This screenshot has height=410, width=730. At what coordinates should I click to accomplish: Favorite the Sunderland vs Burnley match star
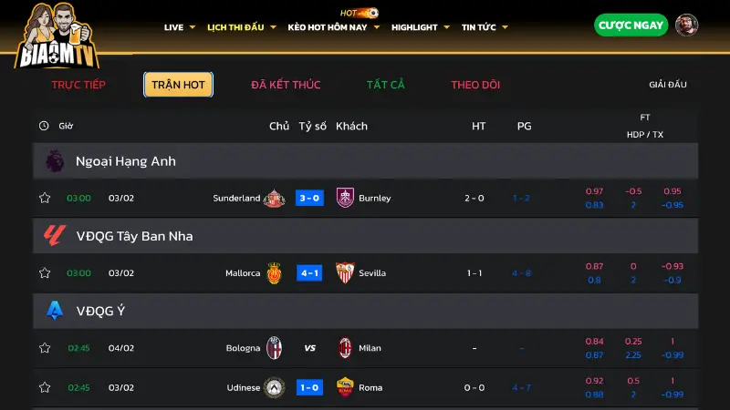(x=45, y=198)
